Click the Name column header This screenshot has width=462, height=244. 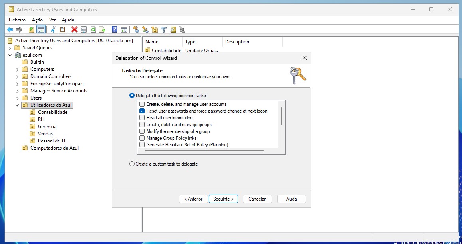pos(163,42)
